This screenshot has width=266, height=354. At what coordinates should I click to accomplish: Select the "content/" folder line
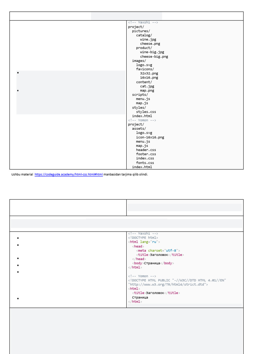click(x=144, y=82)
